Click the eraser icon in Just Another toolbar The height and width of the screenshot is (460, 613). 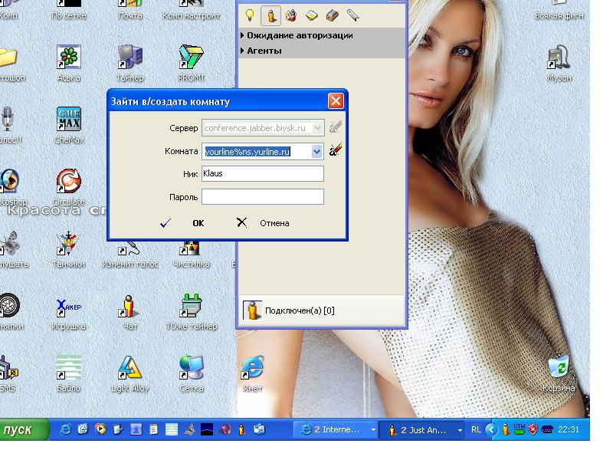[332, 15]
